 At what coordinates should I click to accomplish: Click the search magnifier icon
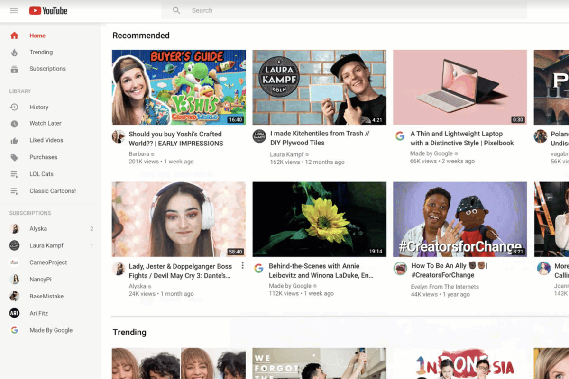(176, 10)
